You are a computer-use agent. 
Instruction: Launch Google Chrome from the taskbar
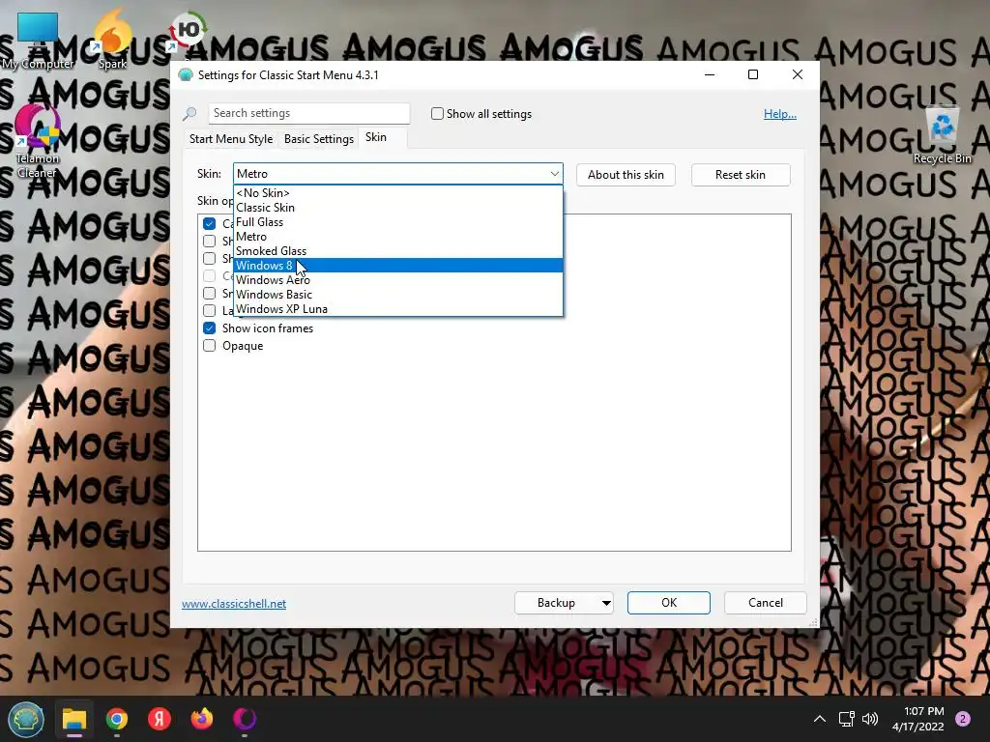click(x=117, y=719)
